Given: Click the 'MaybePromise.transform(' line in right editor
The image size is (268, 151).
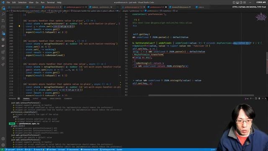Looking at the screenshot, I should click(x=149, y=55).
